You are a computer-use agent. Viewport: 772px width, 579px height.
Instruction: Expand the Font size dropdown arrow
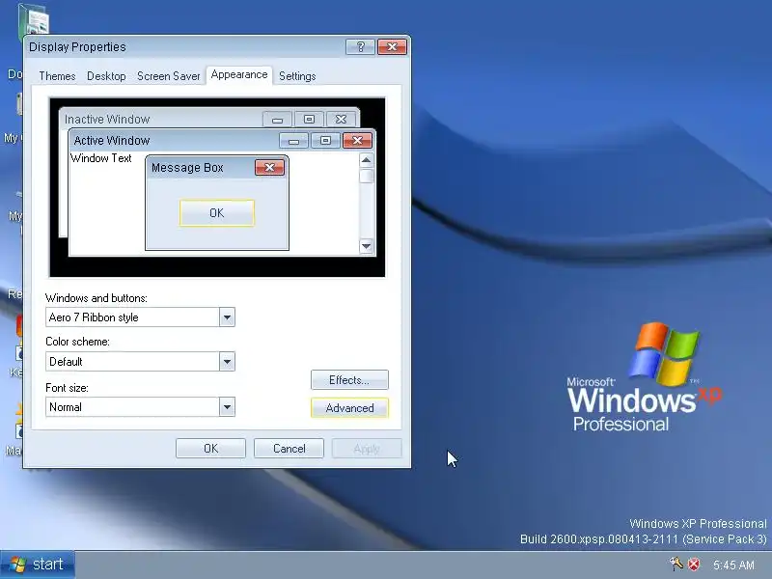click(227, 407)
